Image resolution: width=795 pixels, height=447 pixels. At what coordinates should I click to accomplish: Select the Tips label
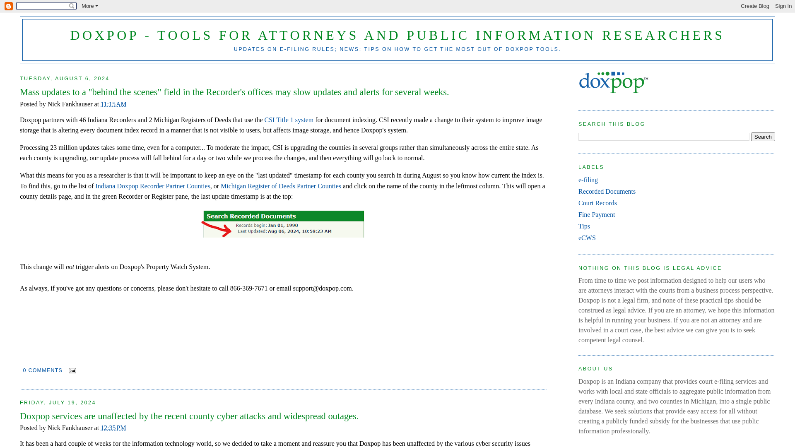point(584,226)
